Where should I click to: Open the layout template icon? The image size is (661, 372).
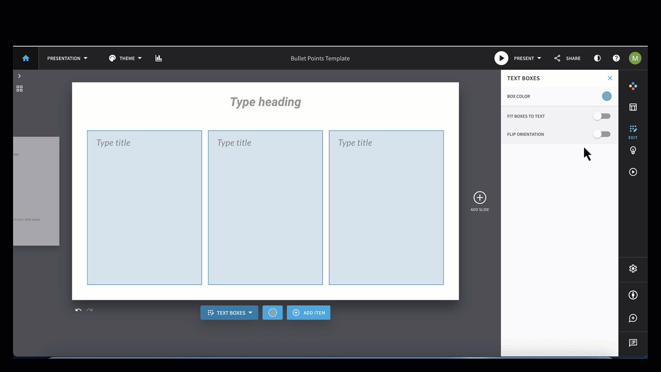point(633,107)
